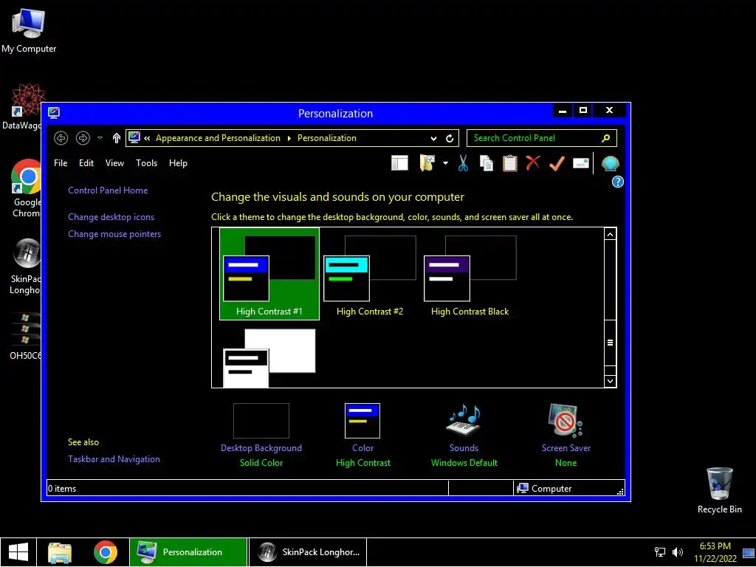Viewport: 756px width, 567px height.
Task: Click the Copy toolbar icon
Action: [486, 163]
